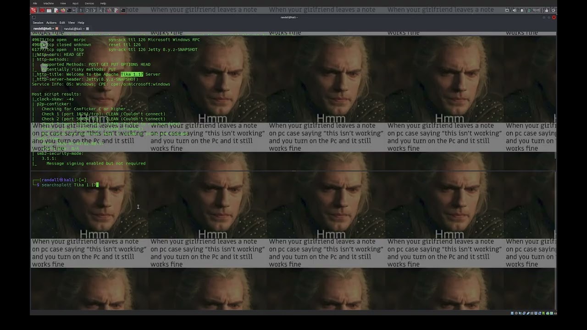This screenshot has height=330, width=587.
Task: Open the terminal View menu
Action: coord(72,22)
